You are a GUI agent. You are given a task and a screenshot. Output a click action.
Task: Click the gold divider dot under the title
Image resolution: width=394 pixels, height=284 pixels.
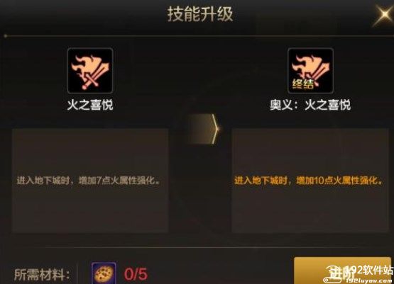5,36
